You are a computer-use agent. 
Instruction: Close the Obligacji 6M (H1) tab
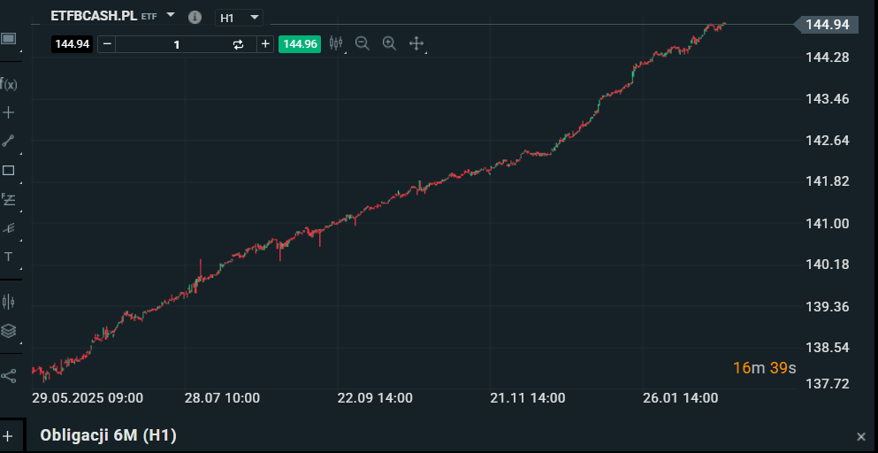(x=861, y=437)
